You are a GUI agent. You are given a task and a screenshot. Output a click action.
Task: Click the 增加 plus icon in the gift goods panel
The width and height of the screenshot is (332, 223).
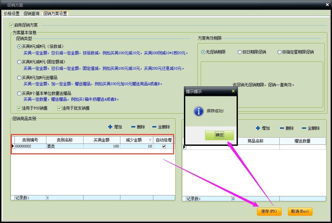[258, 128]
